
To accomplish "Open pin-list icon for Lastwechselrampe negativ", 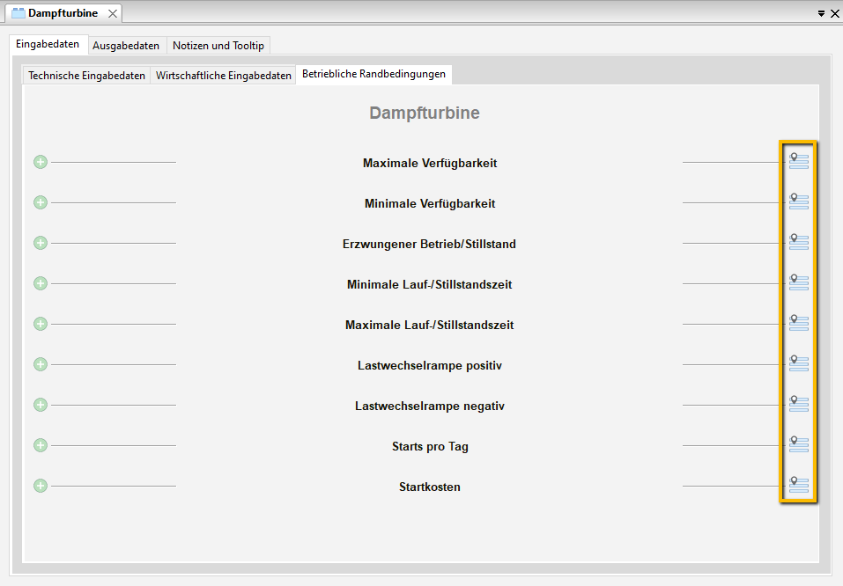I will pyautogui.click(x=798, y=404).
